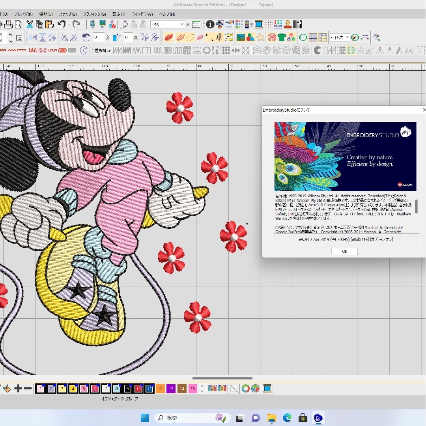Image resolution: width=426 pixels, height=426 pixels.
Task: Select pink color swatch 15
Action: pos(192,389)
